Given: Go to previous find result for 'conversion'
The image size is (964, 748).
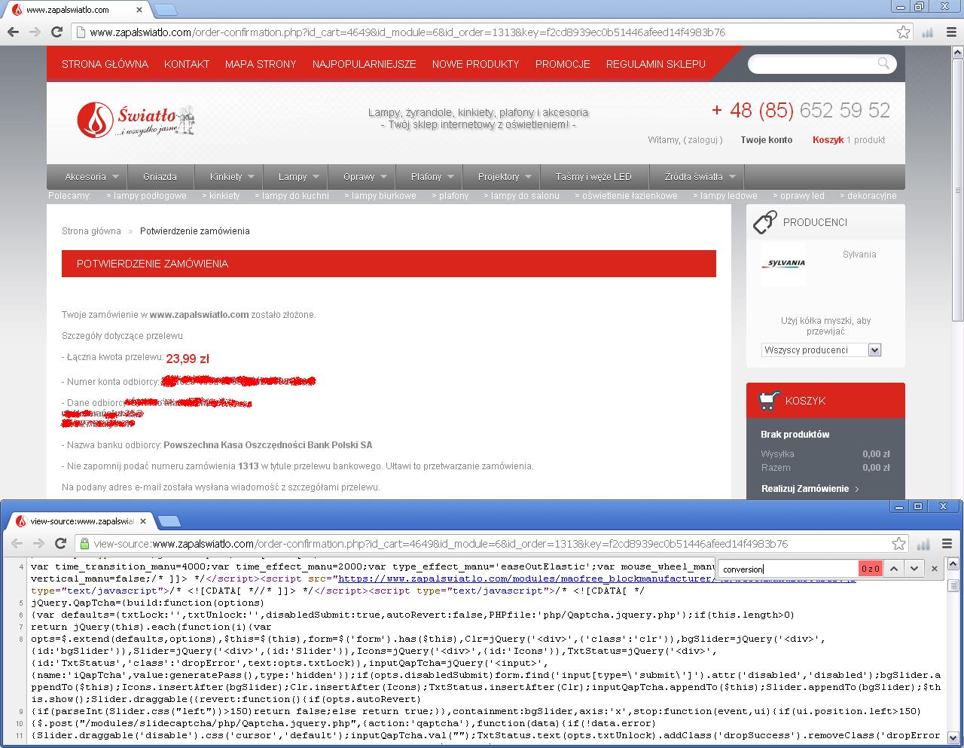Looking at the screenshot, I should coord(894,569).
